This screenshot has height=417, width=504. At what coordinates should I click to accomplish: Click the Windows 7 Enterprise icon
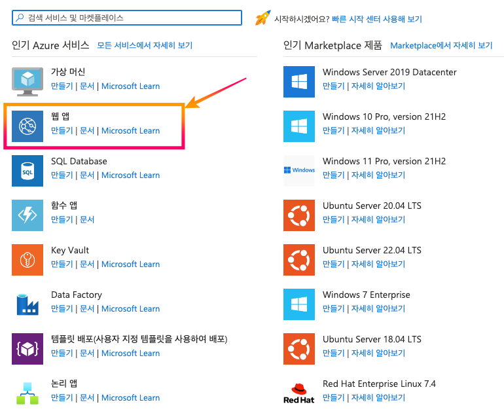click(299, 304)
